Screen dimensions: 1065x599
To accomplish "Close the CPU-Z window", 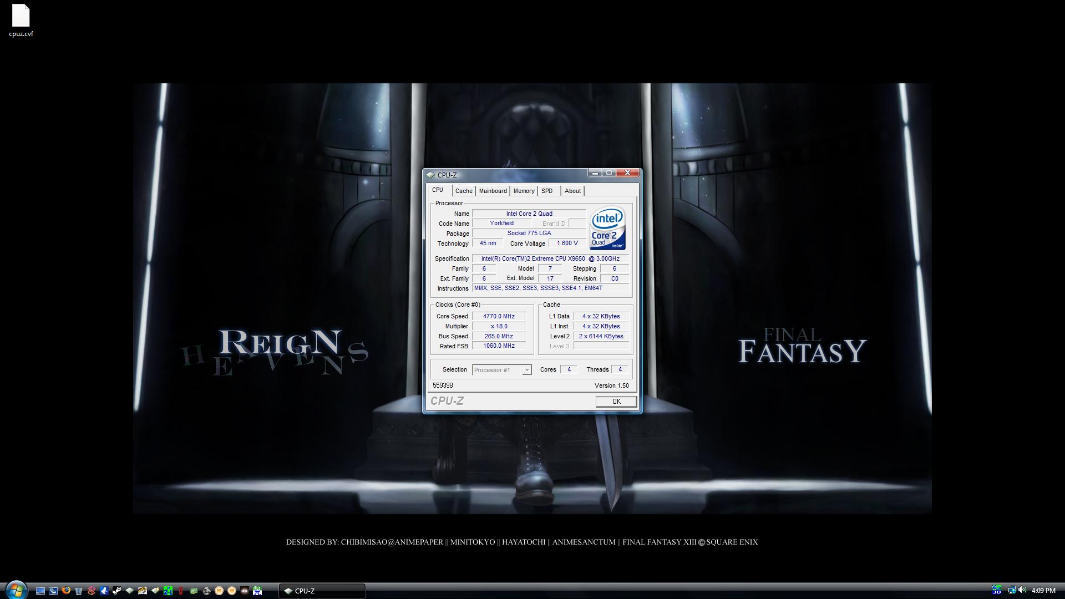I will pyautogui.click(x=627, y=173).
